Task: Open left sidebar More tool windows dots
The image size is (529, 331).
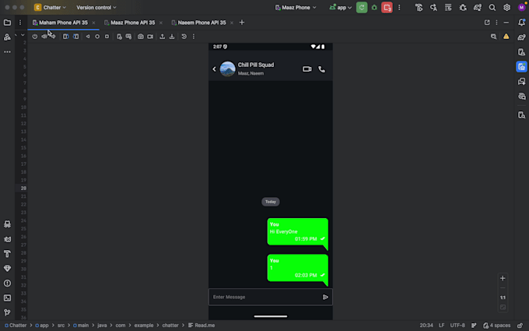Action: click(7, 52)
